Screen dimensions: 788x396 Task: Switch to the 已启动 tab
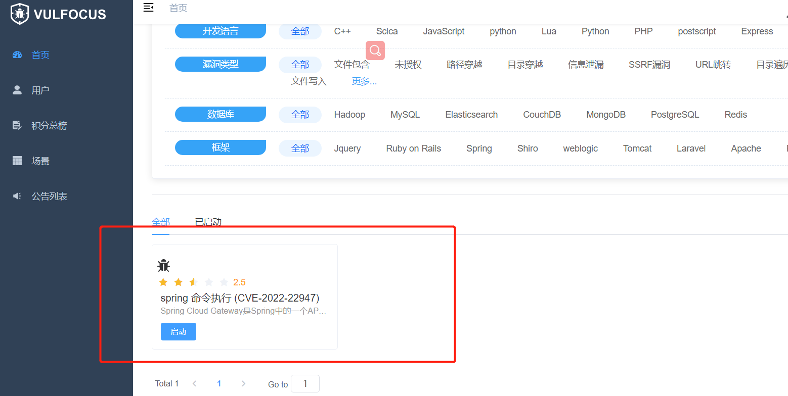207,222
